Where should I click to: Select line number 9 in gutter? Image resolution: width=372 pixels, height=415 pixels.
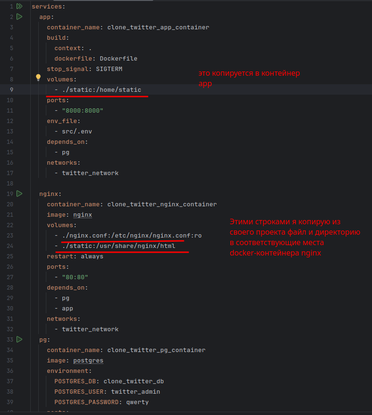11,90
